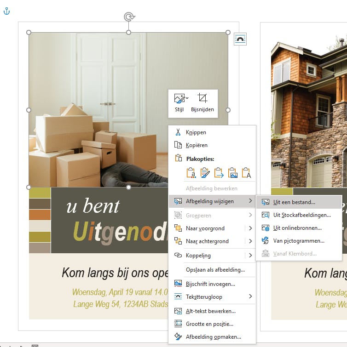This screenshot has width=347, height=347.
Task: Click the 'Kom langs bij ons' text
Action: point(105,273)
